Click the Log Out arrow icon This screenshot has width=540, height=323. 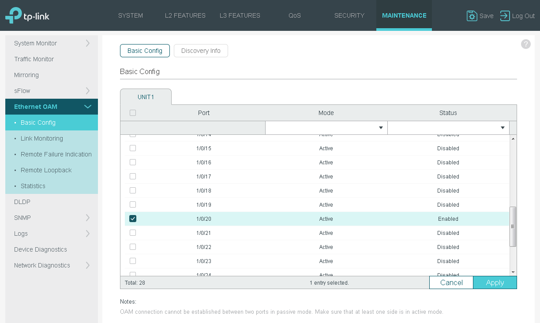(505, 16)
